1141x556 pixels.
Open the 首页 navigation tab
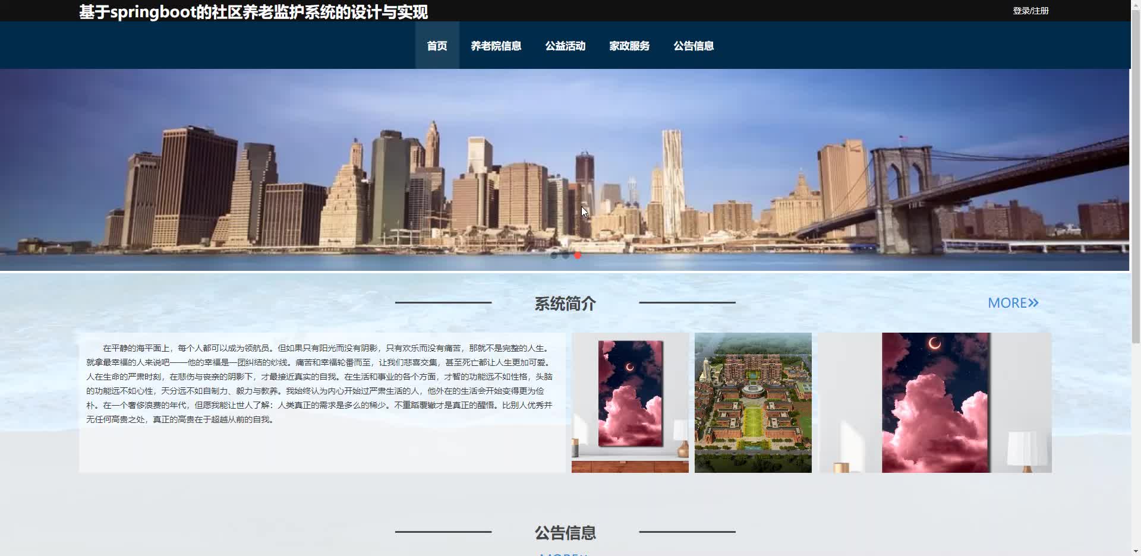[437, 46]
